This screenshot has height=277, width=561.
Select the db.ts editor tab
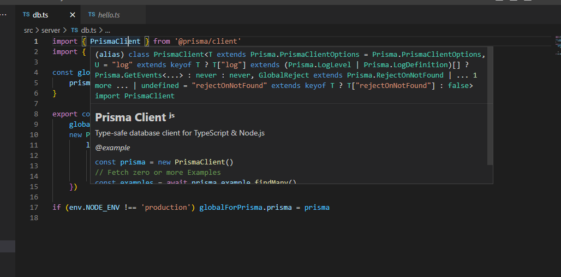[x=40, y=15]
